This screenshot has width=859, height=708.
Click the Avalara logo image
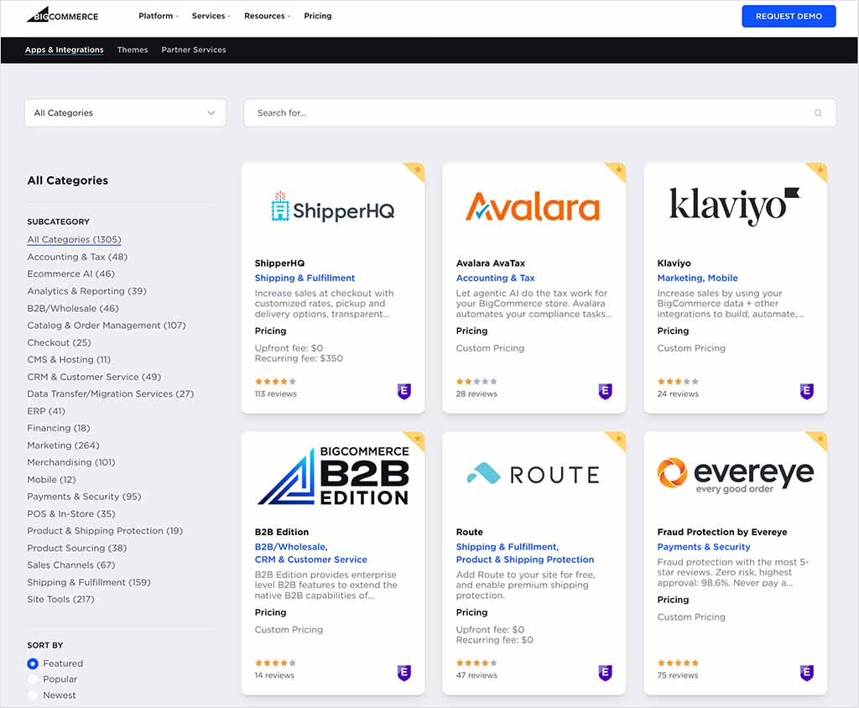pos(533,206)
